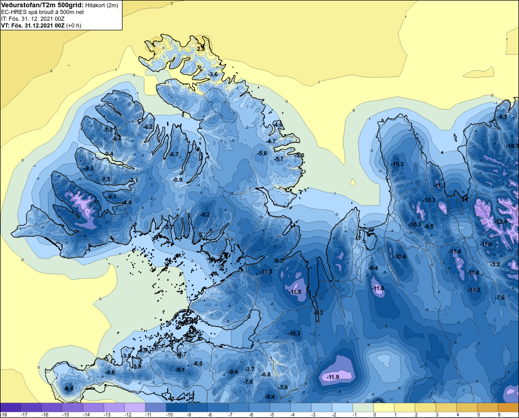Click the legend swatch between -1 and 0

(363, 408)
